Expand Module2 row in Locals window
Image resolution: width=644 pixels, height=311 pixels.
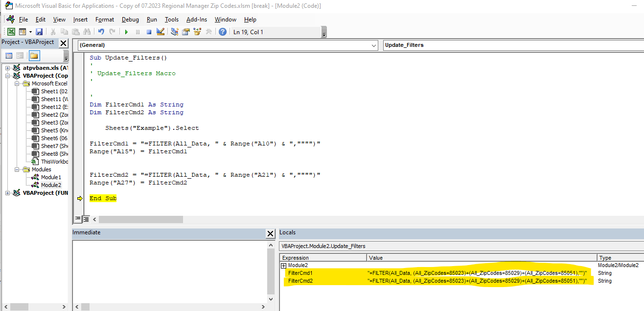pos(283,266)
